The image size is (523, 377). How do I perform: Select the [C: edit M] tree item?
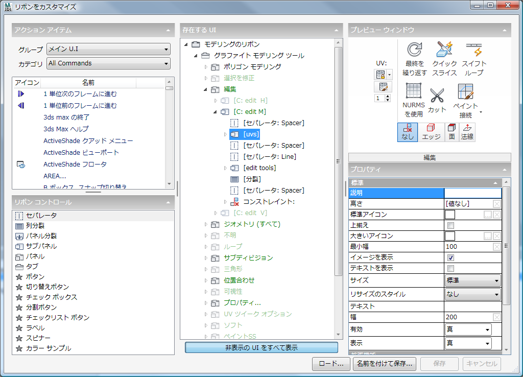tap(249, 112)
